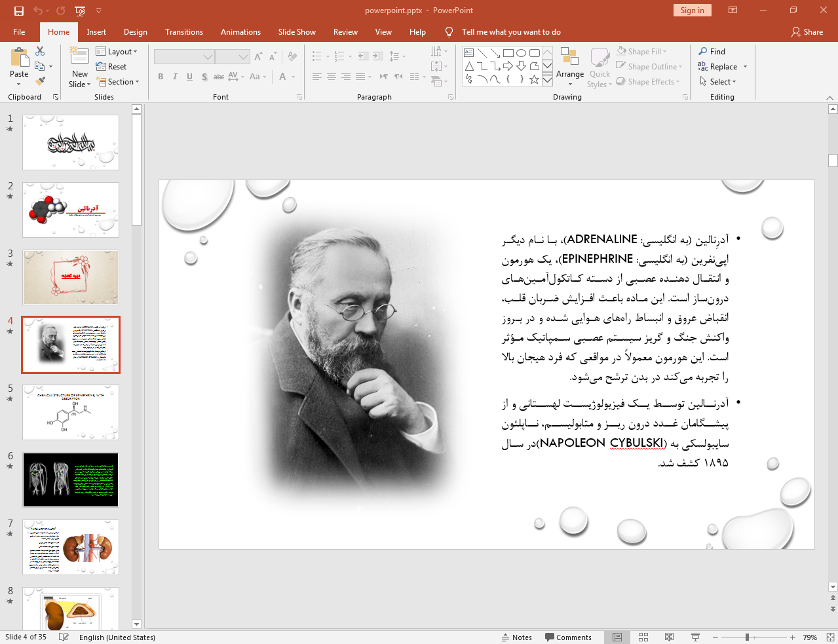Click the Find magnifier icon
This screenshot has width=838, height=644.
703,52
